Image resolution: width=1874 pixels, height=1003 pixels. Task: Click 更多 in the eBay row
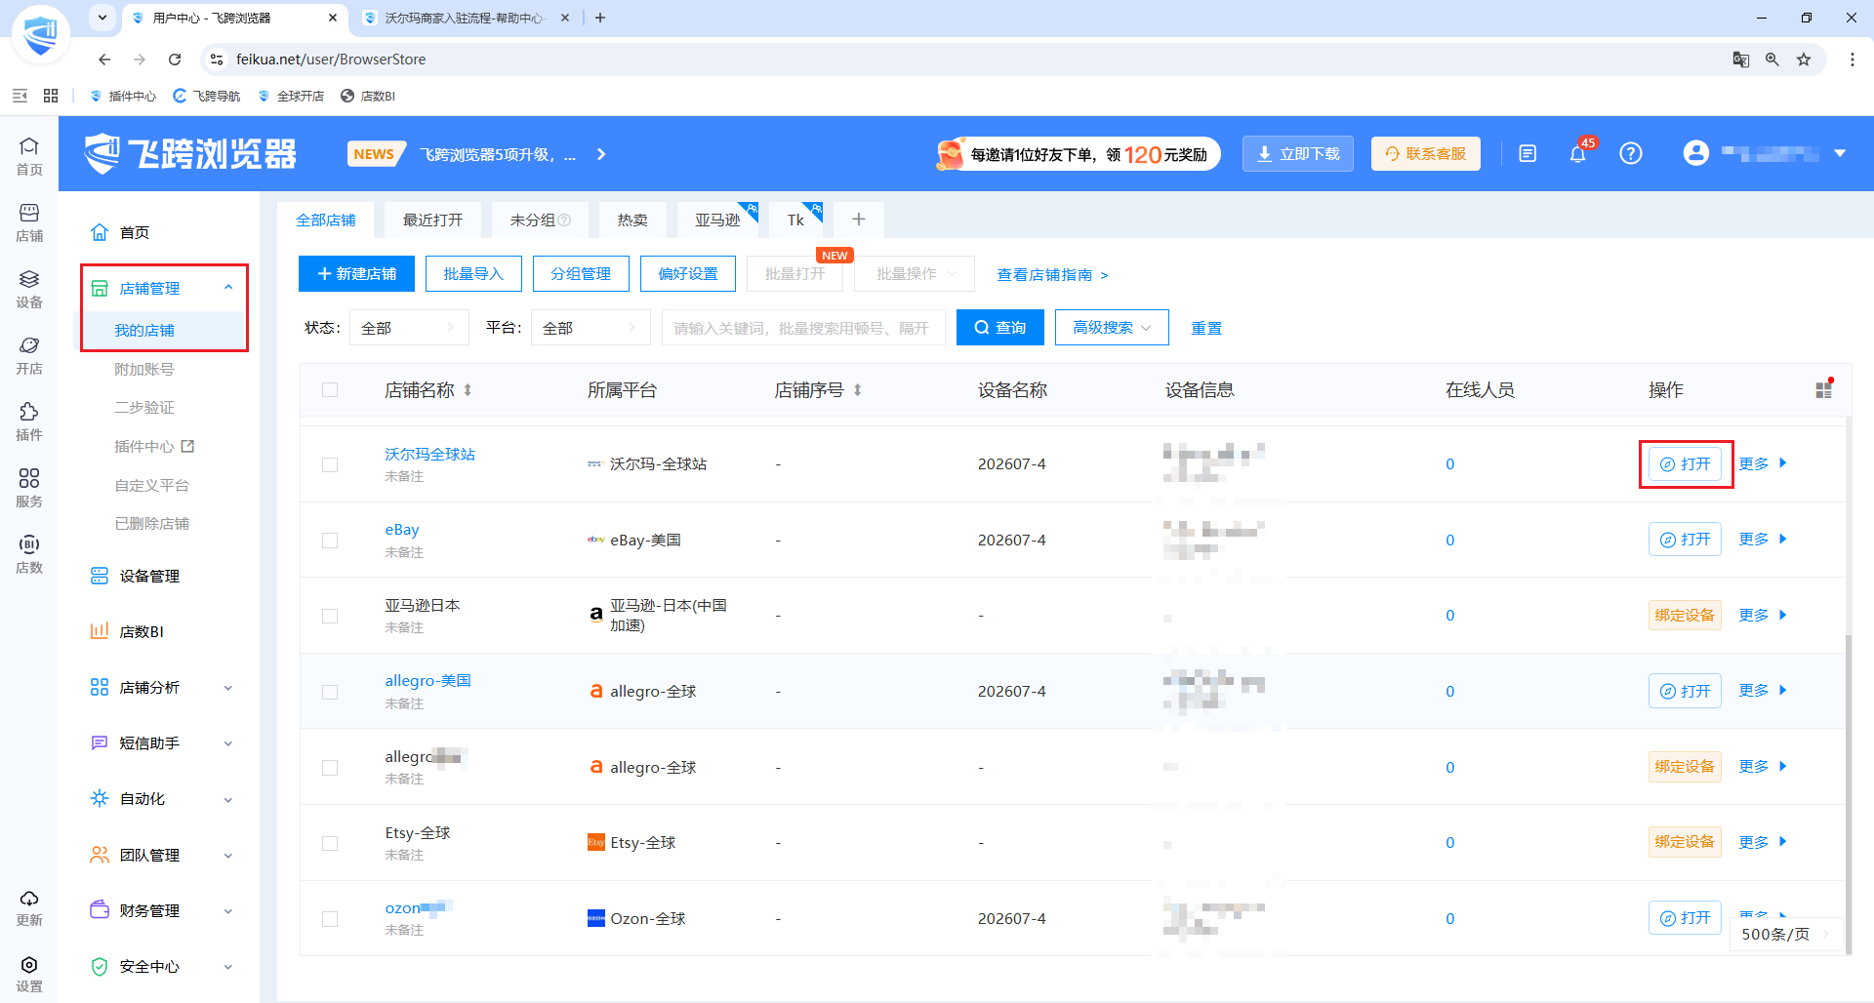(1763, 540)
